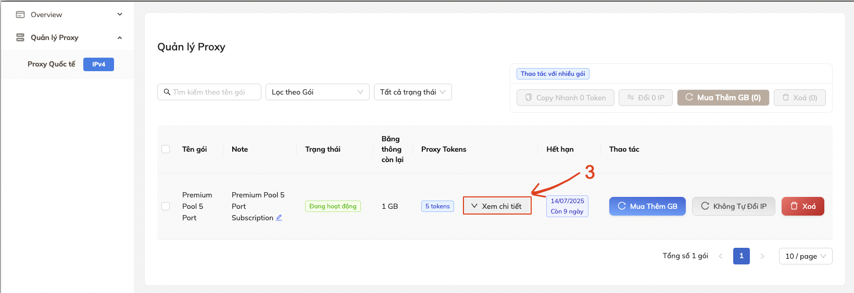Expand Xem chi tiết token details

(x=497, y=206)
